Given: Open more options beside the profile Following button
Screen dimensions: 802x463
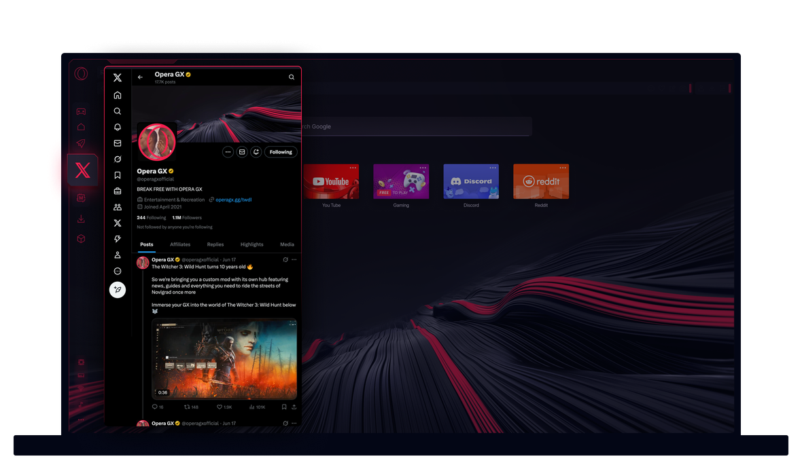Looking at the screenshot, I should [228, 152].
